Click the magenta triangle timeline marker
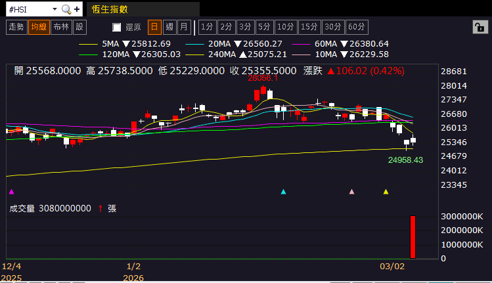The height and width of the screenshot is (283, 492). coord(12,192)
